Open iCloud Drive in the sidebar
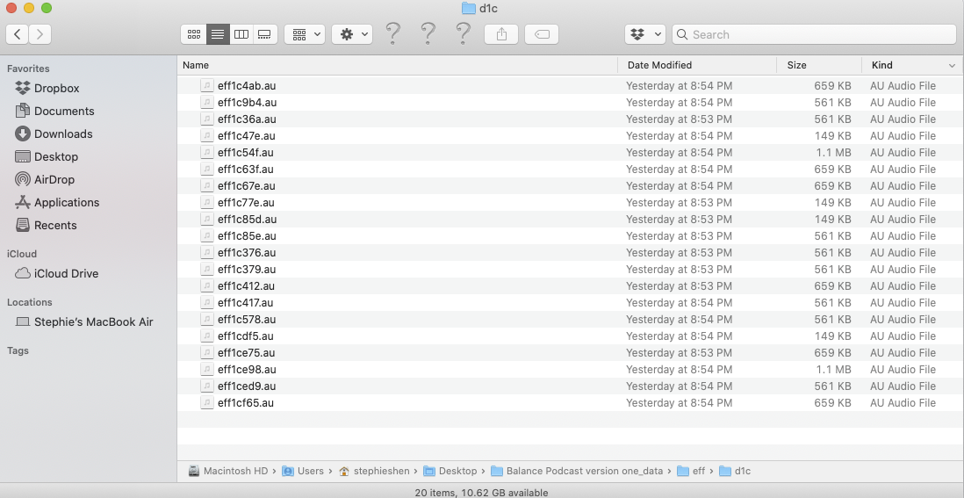Image resolution: width=964 pixels, height=498 pixels. [x=56, y=274]
